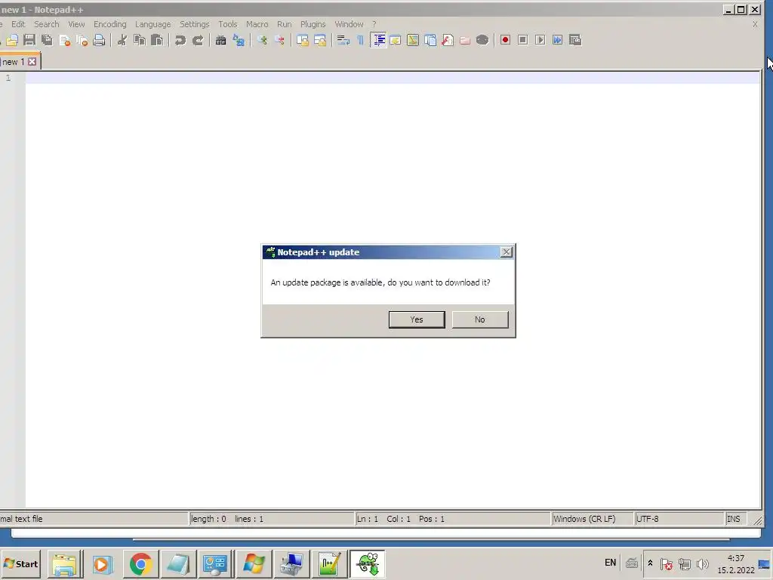
Task: Open the Document List toolbar icon
Action: [x=430, y=40]
